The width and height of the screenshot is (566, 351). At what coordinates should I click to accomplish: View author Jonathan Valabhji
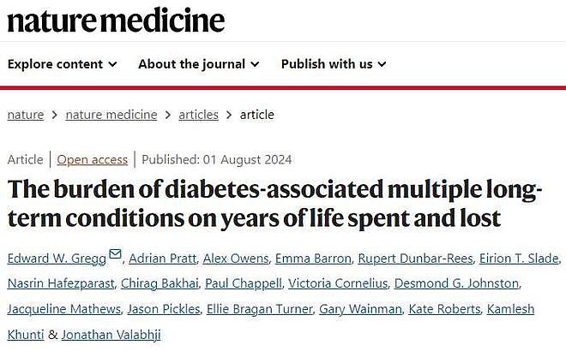[x=111, y=335]
